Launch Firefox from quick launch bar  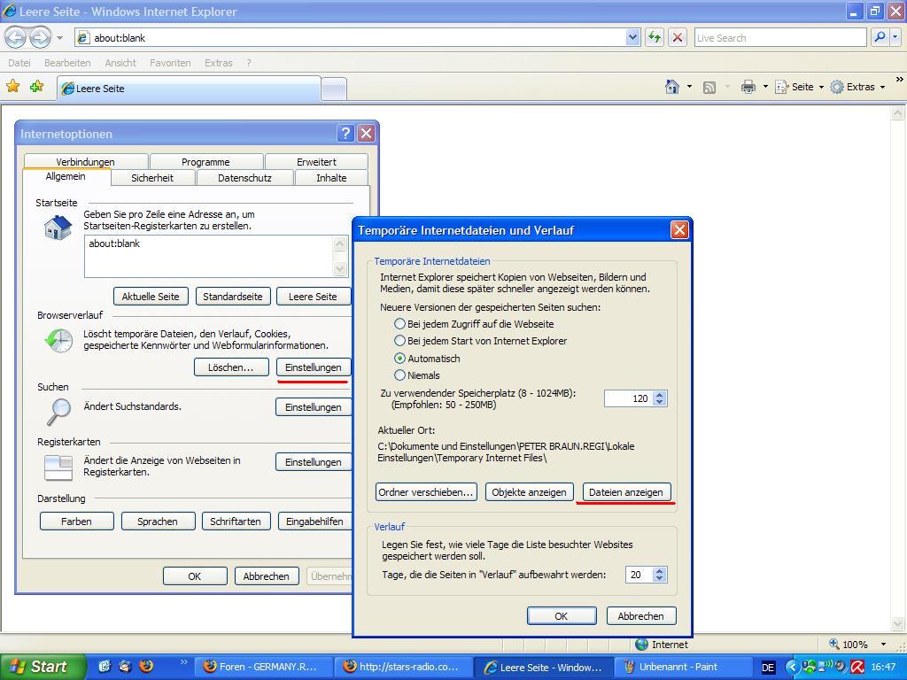[146, 666]
